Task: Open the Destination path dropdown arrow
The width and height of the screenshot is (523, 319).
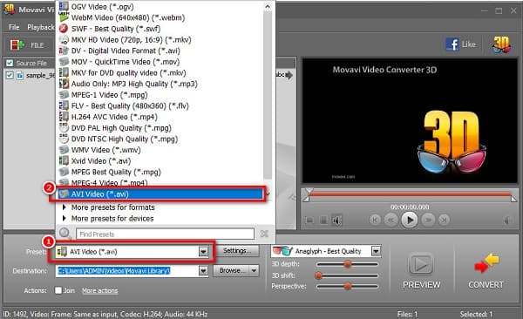Action: [203, 270]
